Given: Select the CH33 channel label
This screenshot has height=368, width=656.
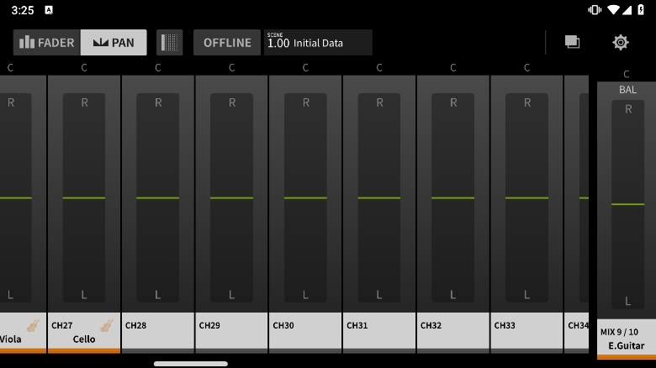Looking at the screenshot, I should tap(526, 333).
